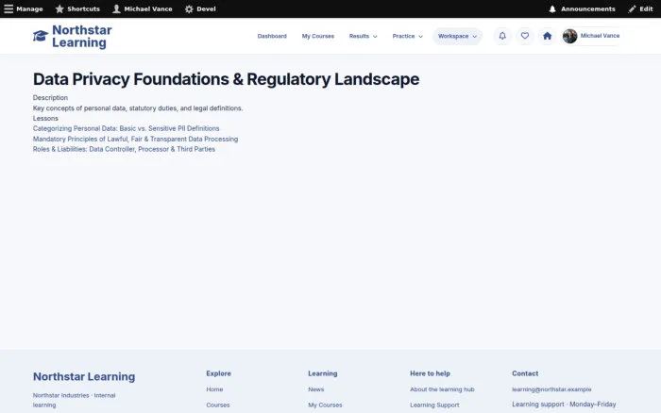
Task: Open the Shortcuts star menu
Action: point(77,8)
